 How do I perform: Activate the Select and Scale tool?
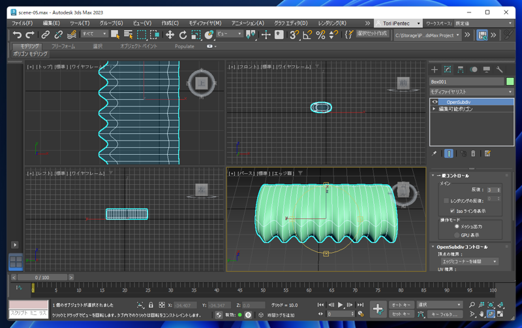tap(196, 35)
